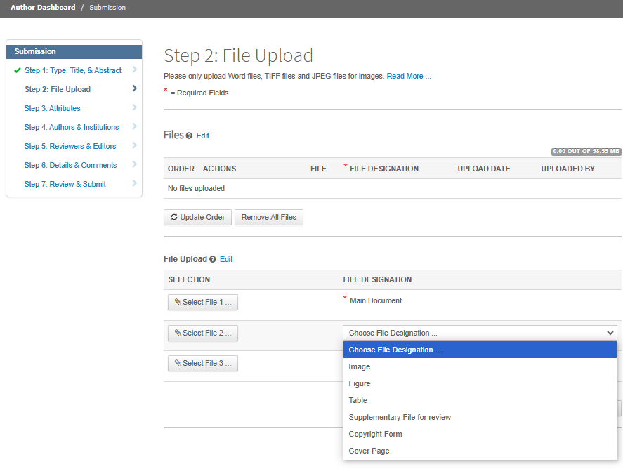Click the FILE DESIGNATION header in Files table
This screenshot has width=623, height=469.
pyautogui.click(x=383, y=169)
